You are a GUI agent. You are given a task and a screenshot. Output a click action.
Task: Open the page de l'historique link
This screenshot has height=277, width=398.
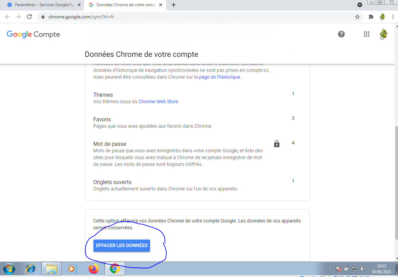(220, 77)
